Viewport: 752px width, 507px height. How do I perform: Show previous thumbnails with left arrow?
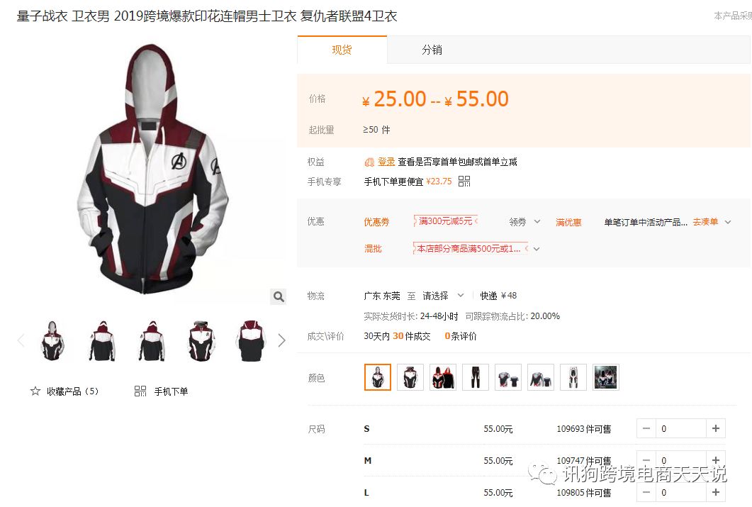pyautogui.click(x=21, y=340)
